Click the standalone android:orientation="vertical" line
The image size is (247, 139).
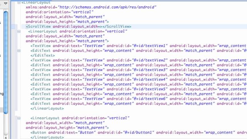click(59, 12)
